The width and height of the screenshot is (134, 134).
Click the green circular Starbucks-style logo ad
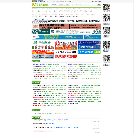(x=43, y=42)
